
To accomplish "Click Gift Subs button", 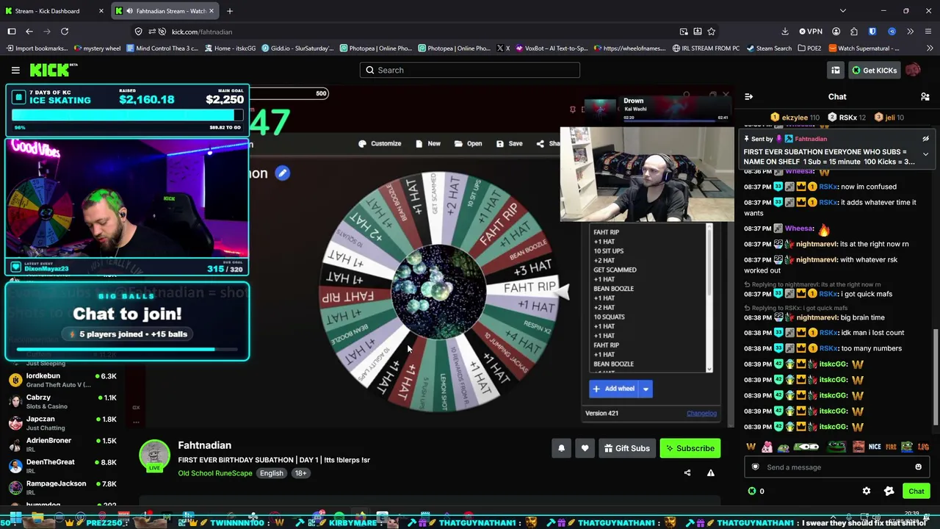I will click(x=626, y=448).
